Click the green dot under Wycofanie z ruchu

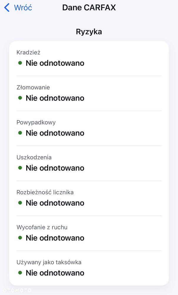20,238
